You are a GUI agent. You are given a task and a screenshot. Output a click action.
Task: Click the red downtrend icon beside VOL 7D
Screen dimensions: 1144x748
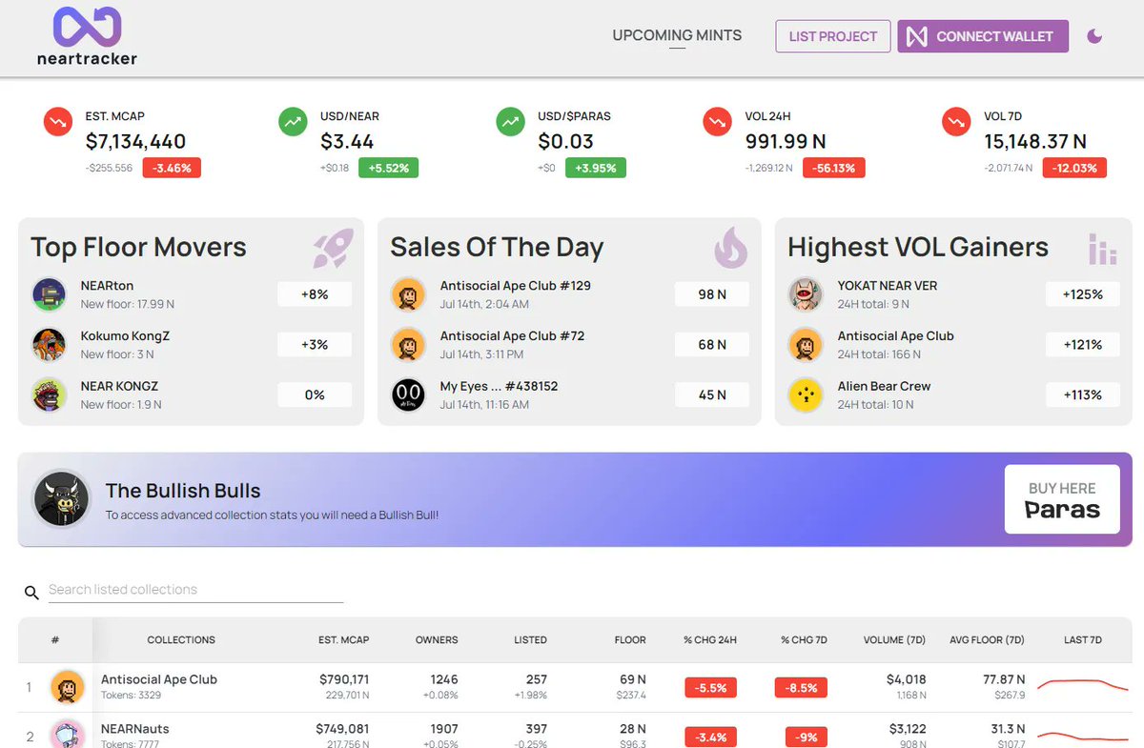(956, 122)
